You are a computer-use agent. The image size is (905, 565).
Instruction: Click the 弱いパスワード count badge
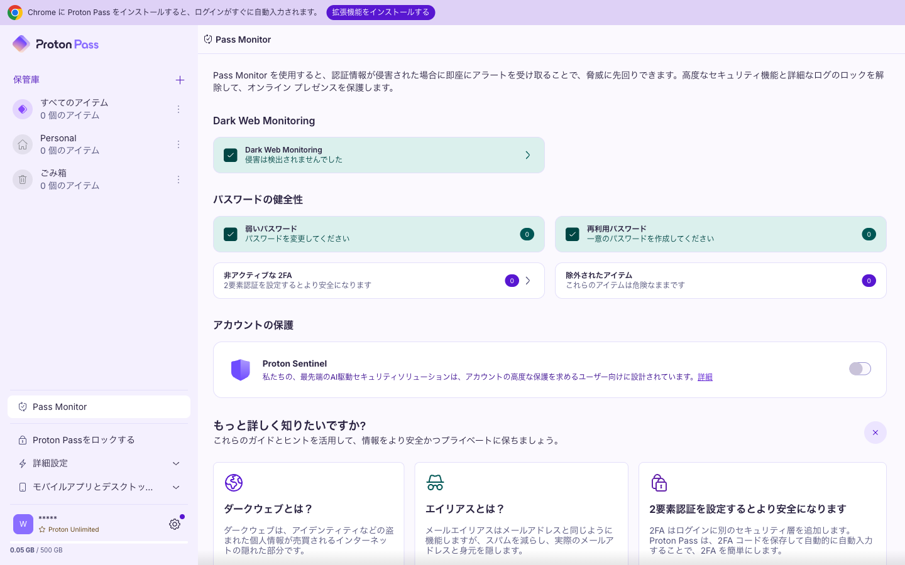pos(527,234)
